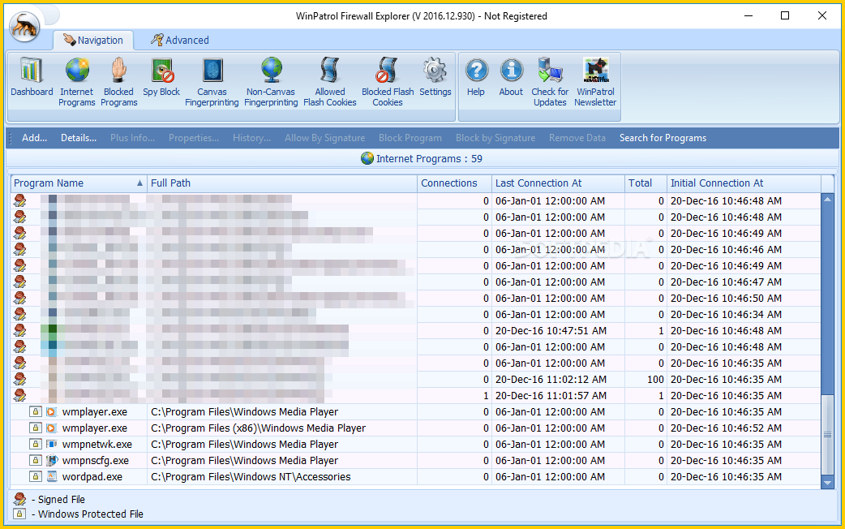Open Canvas Fingerprinting section
Image resolution: width=845 pixels, height=529 pixels.
[212, 82]
